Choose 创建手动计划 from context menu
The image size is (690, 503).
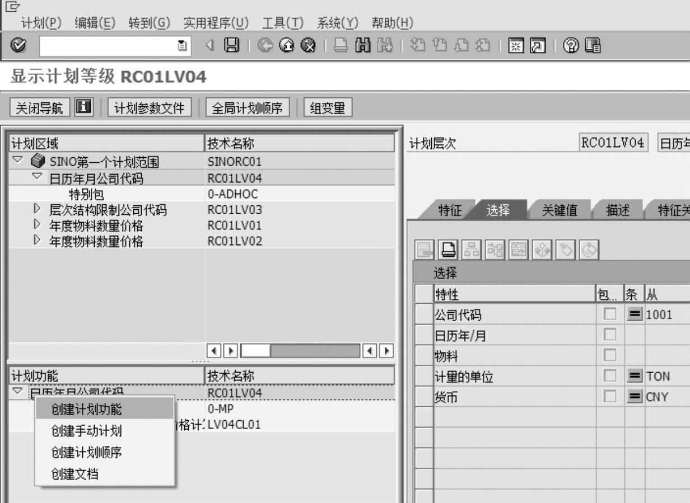105,431
